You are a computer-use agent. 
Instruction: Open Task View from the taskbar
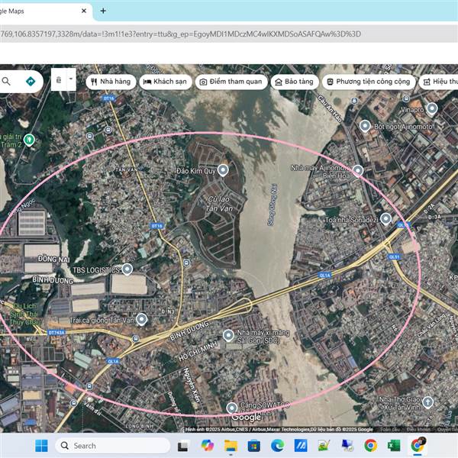click(x=183, y=446)
